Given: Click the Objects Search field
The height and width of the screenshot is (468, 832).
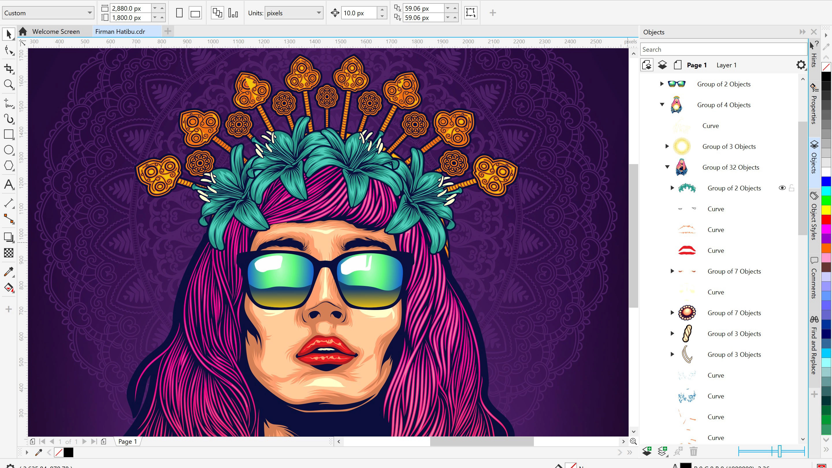Looking at the screenshot, I should (x=723, y=49).
